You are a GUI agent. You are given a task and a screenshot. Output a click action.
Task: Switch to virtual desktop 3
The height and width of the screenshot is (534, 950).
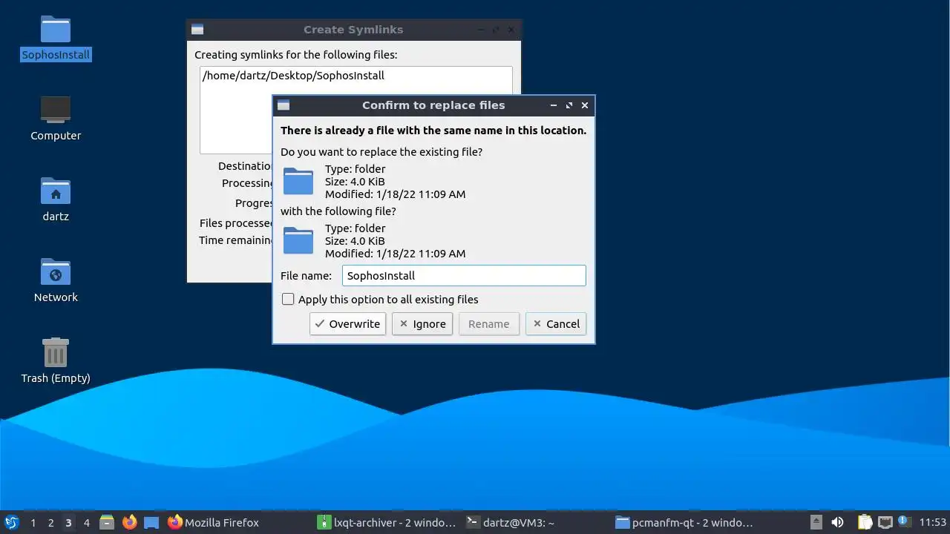click(68, 522)
